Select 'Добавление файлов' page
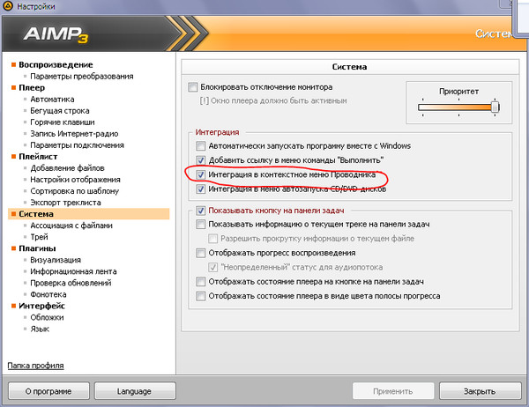 pyautogui.click(x=67, y=168)
